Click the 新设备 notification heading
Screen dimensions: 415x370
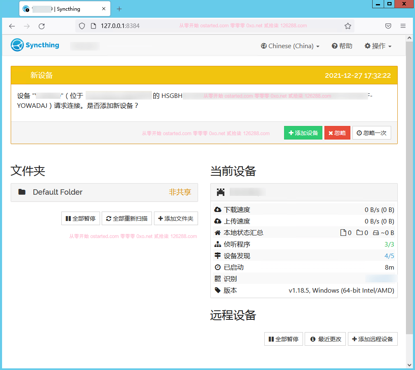pos(42,75)
